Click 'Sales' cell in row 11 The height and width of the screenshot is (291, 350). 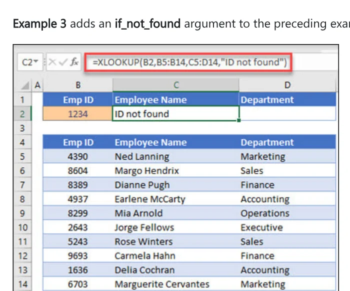[287, 241]
